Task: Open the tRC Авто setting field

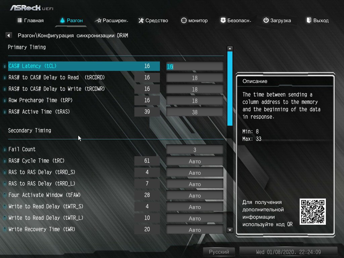Action: click(x=195, y=161)
